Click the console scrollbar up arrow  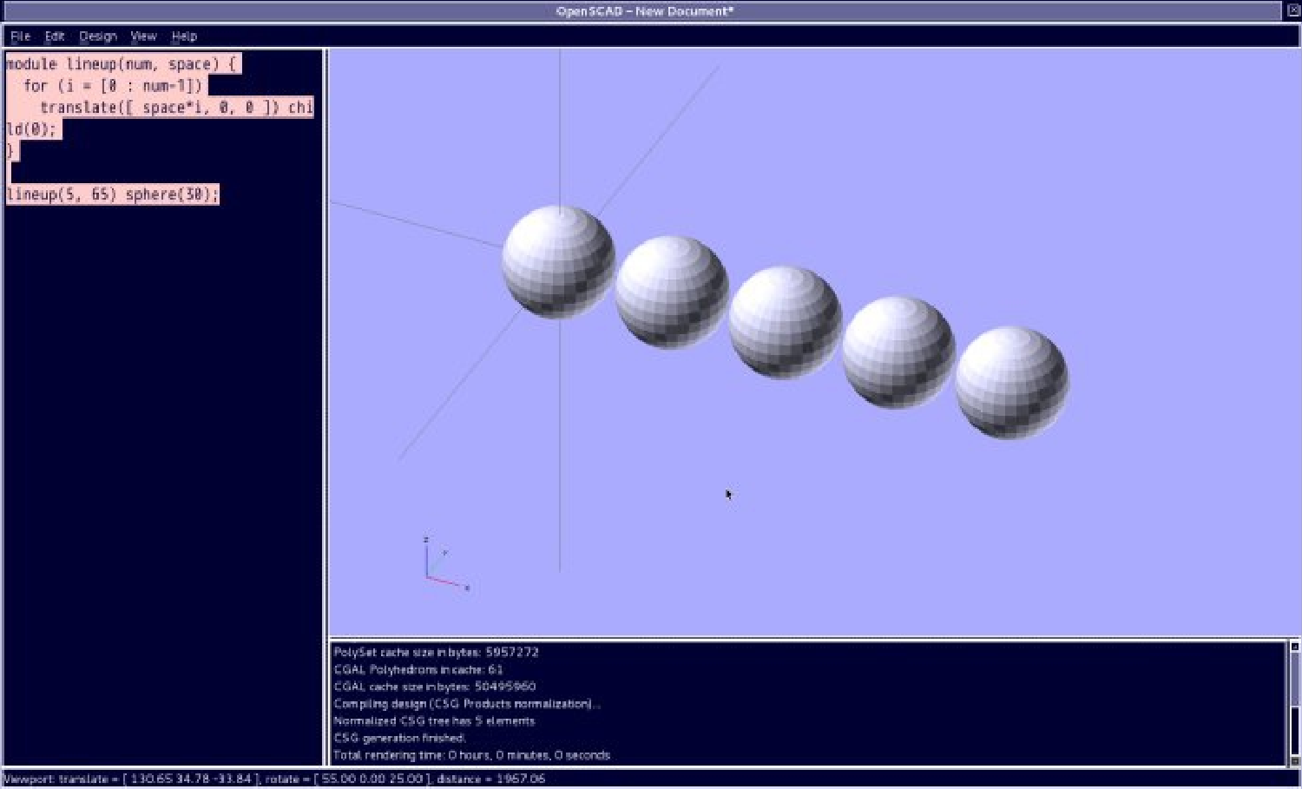coord(1294,647)
